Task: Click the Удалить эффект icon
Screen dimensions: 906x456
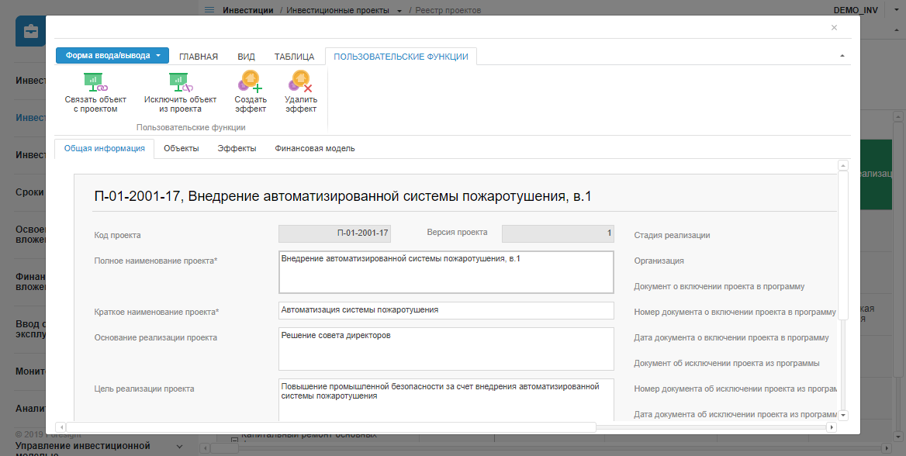Action: click(300, 81)
